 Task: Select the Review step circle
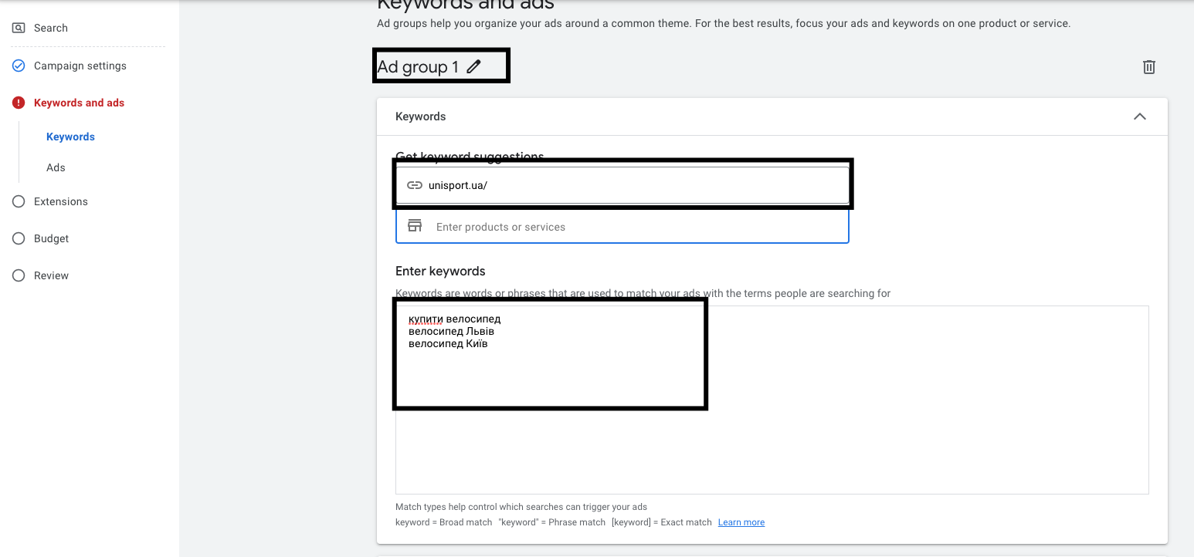coord(19,275)
